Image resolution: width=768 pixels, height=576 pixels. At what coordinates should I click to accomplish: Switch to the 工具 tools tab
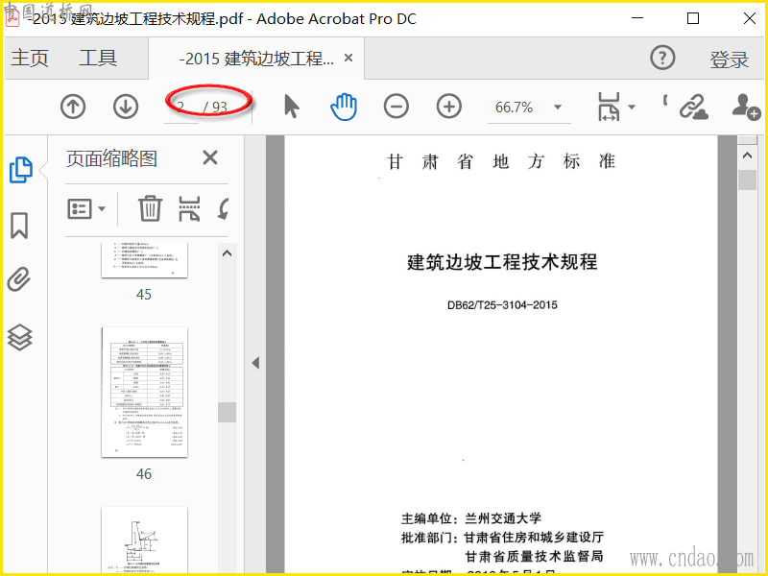[98, 58]
